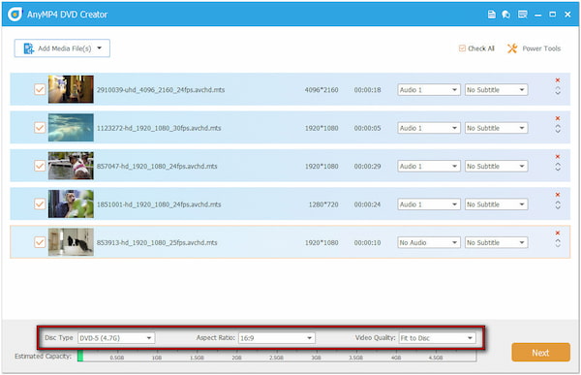Select the 2910039-uhd hallway video thumbnail
The image size is (581, 375).
point(71,89)
